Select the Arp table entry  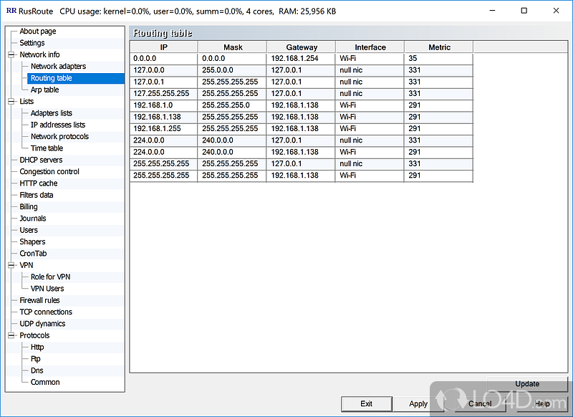click(44, 90)
